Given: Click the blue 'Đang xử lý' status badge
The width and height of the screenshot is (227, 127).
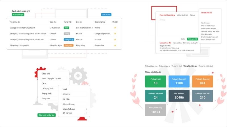Looking at the screenshot, I should tap(69, 40).
